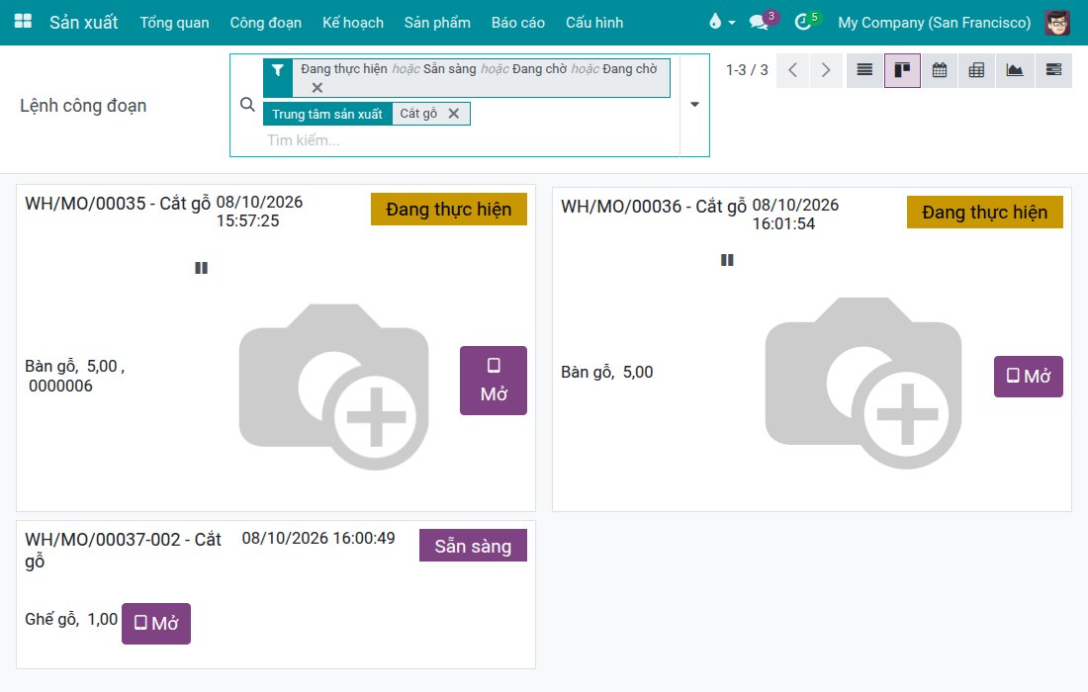Switch to list view
This screenshot has height=692, width=1088.
click(864, 70)
